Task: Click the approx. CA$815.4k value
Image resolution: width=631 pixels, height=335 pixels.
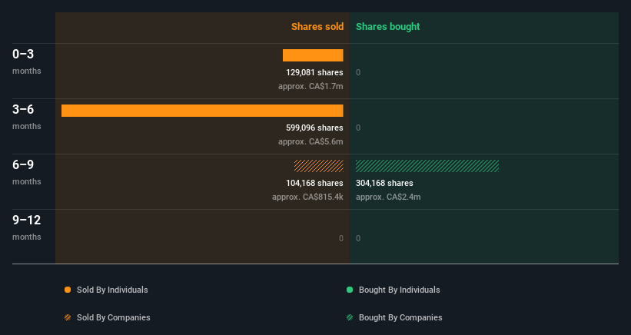Action: click(308, 197)
